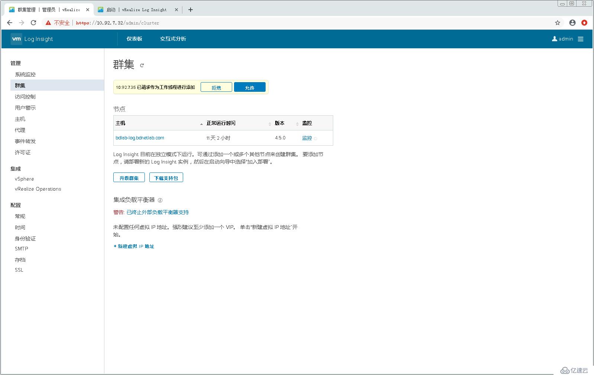
Task: Sort by 正常运行时间 column arrows
Action: tap(270, 124)
